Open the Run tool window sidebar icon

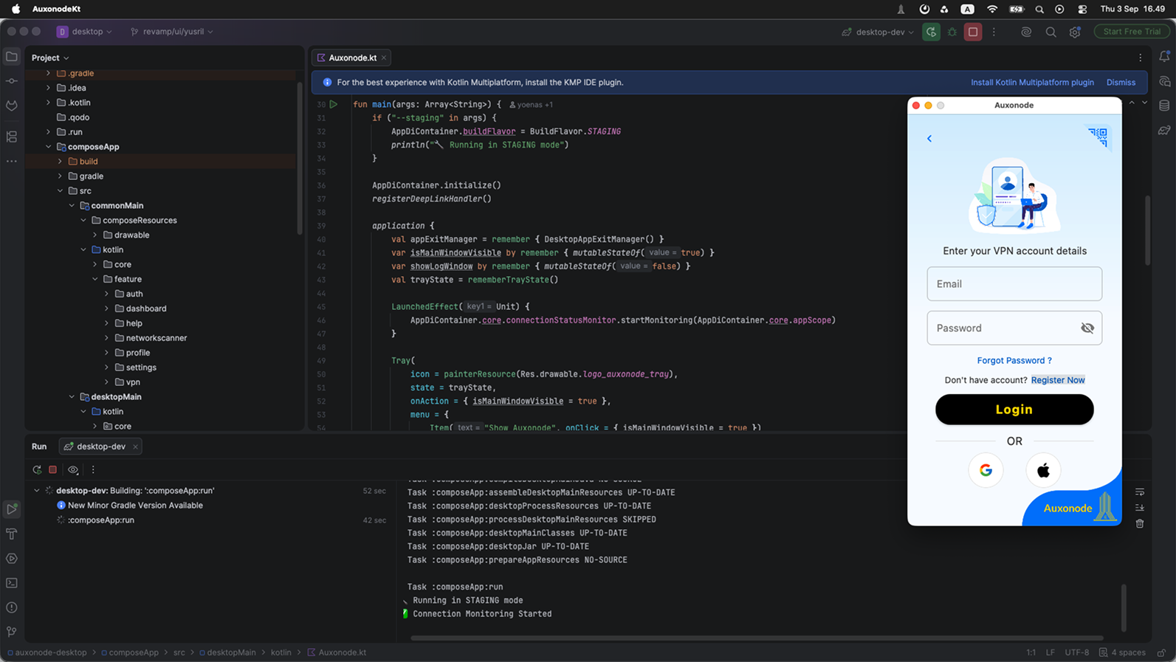coord(12,508)
